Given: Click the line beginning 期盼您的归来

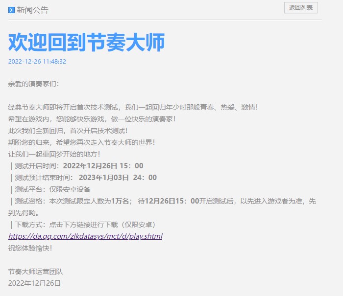Looking at the screenshot, I should pyautogui.click(x=82, y=142).
